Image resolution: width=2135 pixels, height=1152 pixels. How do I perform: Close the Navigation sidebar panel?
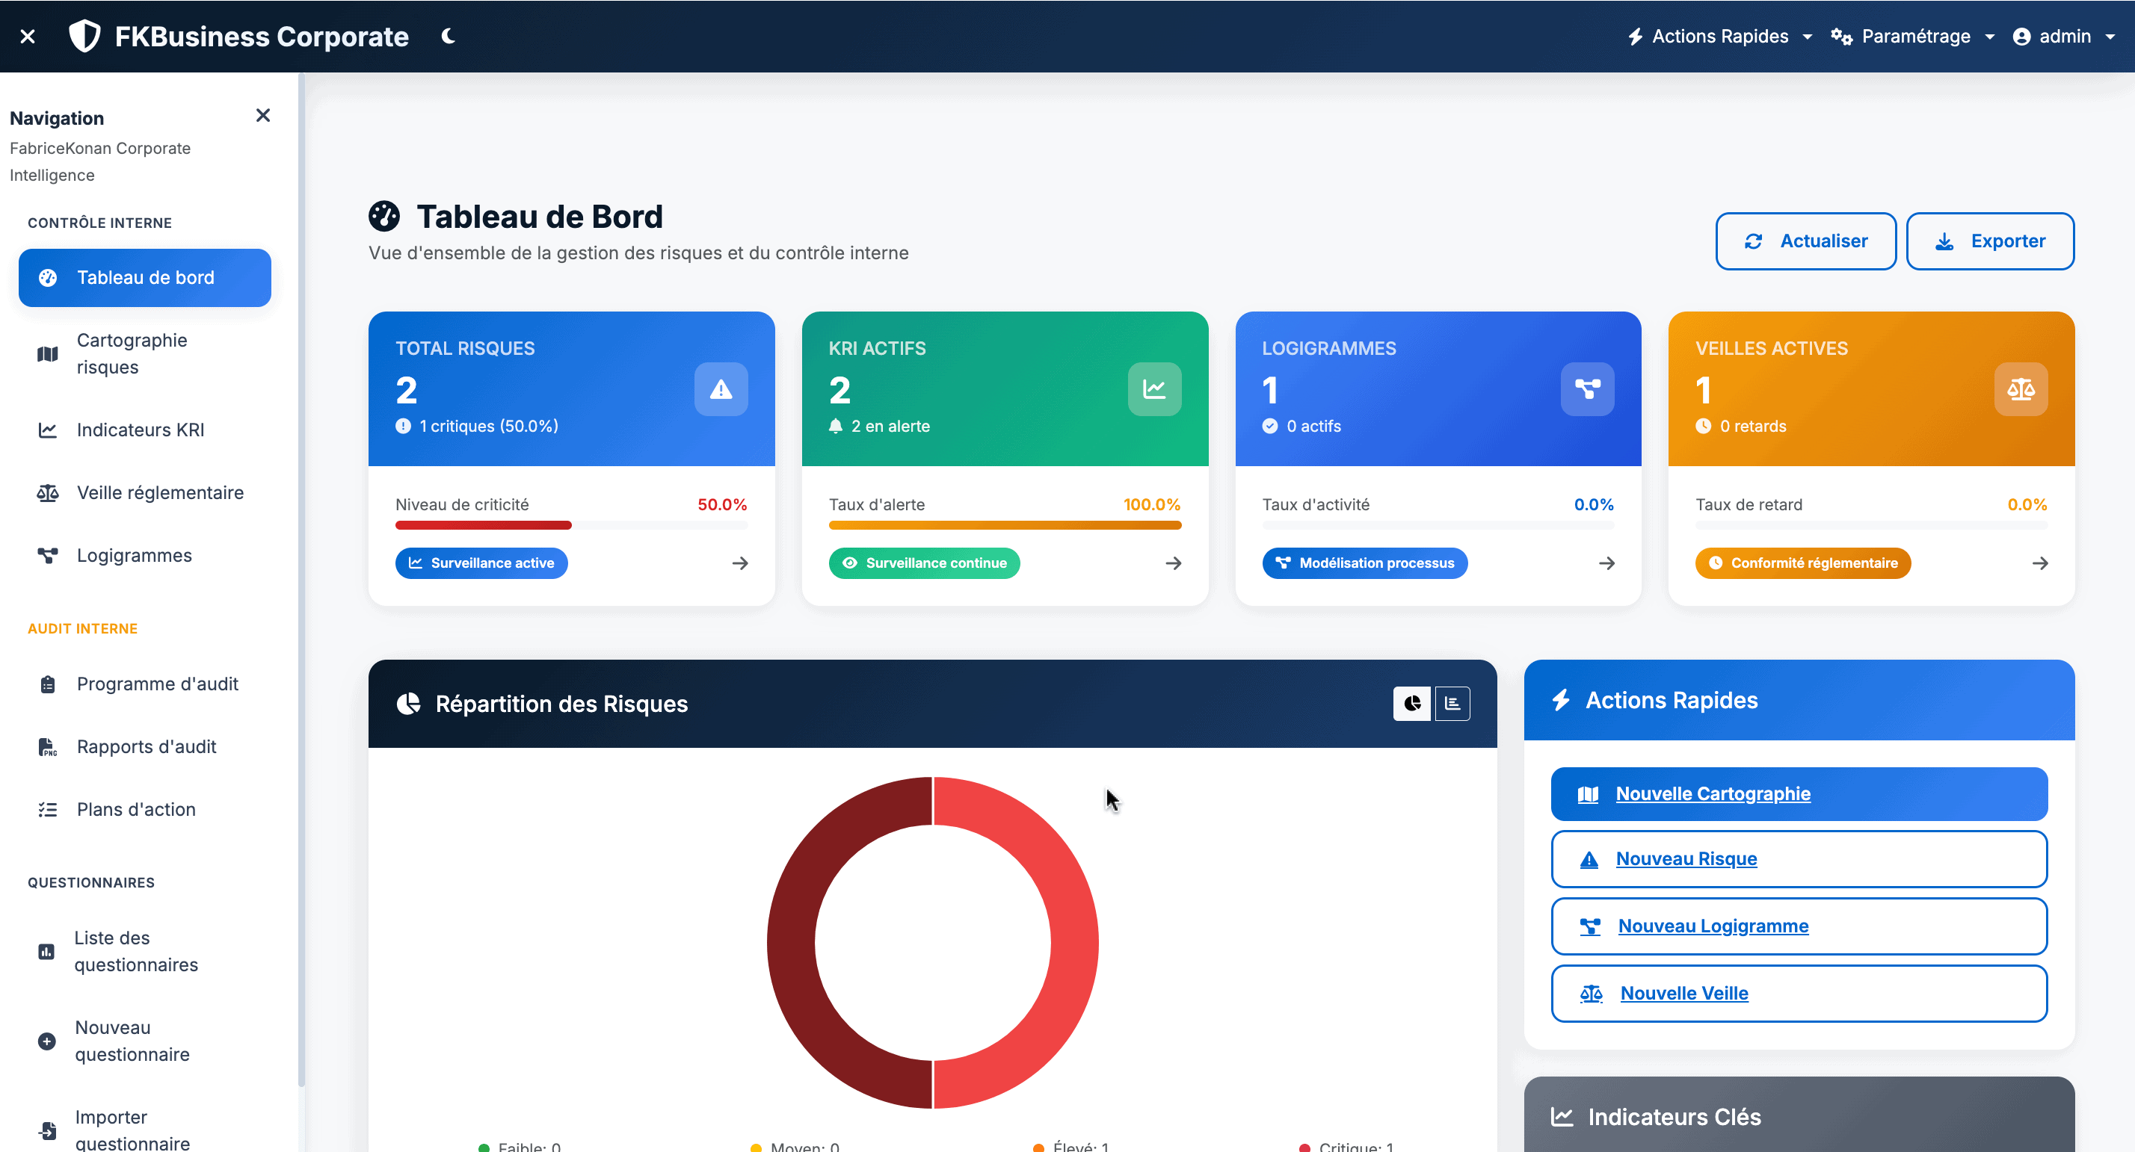click(262, 116)
